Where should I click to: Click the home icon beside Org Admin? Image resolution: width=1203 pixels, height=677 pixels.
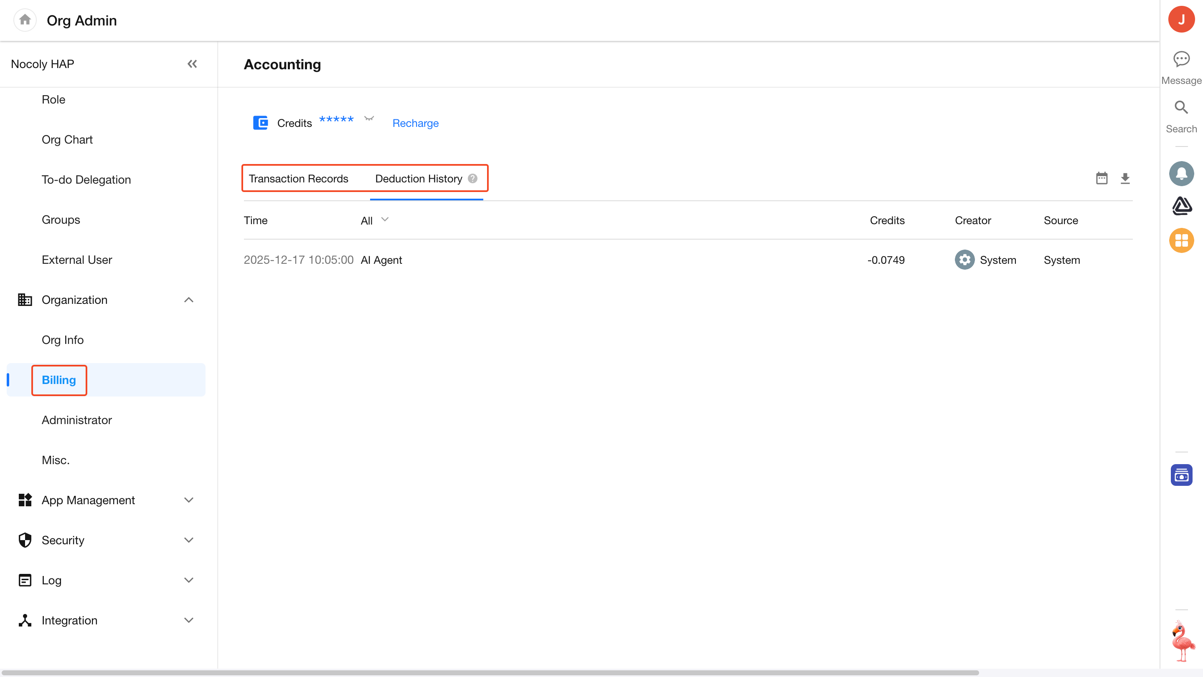click(x=25, y=20)
